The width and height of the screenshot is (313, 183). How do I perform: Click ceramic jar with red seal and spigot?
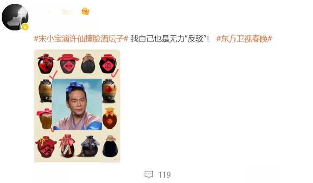(x=109, y=91)
